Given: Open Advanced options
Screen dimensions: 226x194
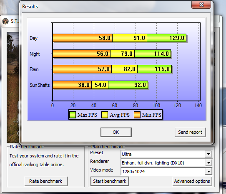Looking at the screenshot, I should tap(192, 181).
